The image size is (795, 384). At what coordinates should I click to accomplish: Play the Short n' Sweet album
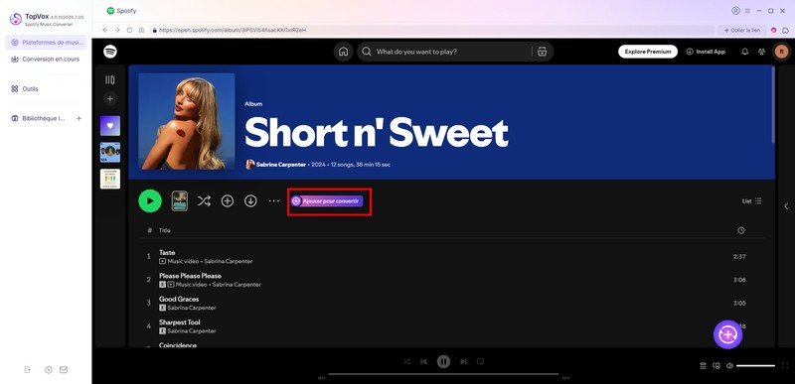point(150,200)
